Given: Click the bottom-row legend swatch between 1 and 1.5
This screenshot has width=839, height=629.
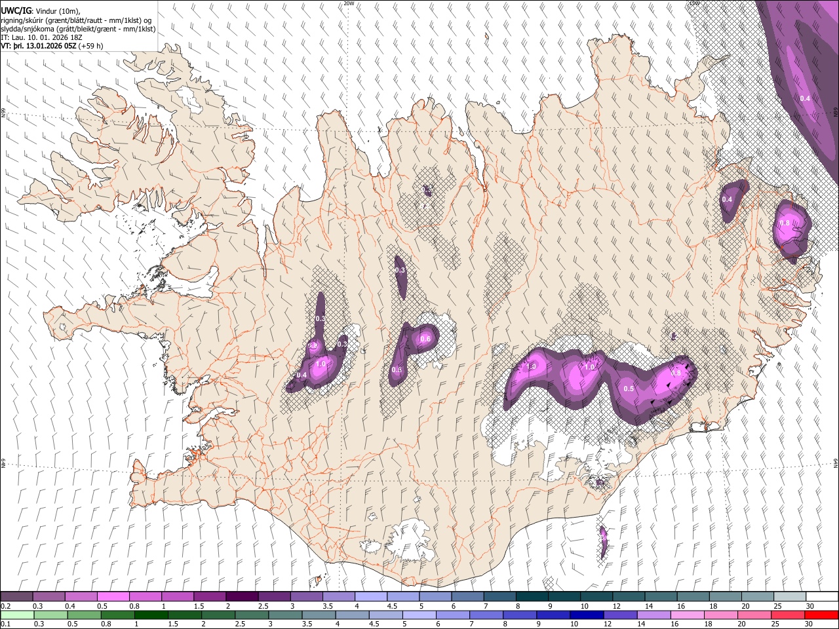Looking at the screenshot, I should 151,615.
